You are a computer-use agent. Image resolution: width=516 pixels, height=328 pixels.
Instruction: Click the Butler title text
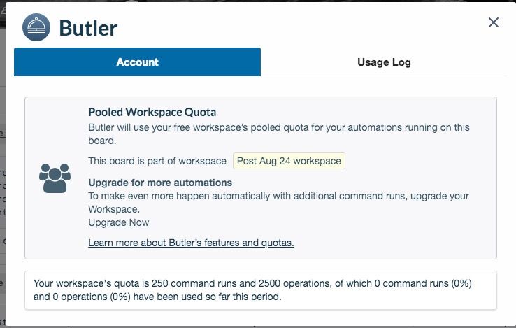click(x=88, y=28)
